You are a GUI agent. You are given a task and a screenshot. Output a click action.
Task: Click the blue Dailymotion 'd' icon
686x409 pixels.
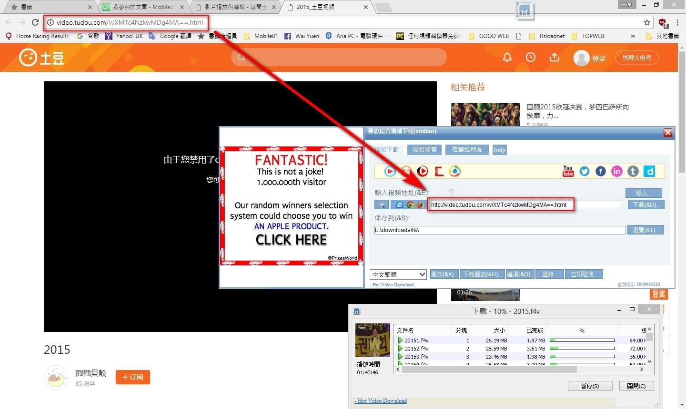649,171
